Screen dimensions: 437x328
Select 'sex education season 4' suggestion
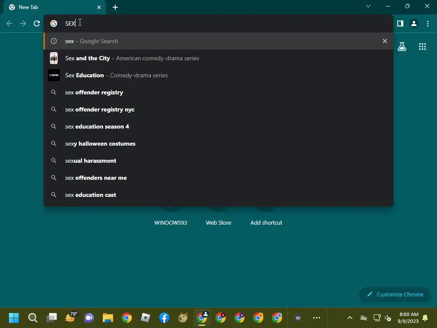tap(218, 126)
